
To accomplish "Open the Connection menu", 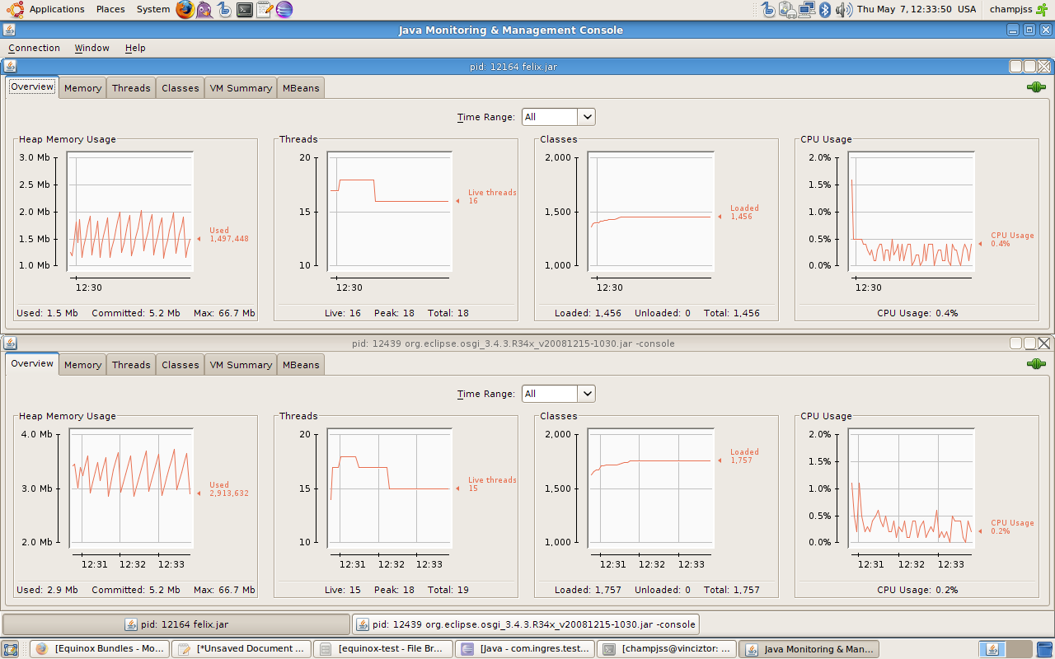I will [34, 48].
